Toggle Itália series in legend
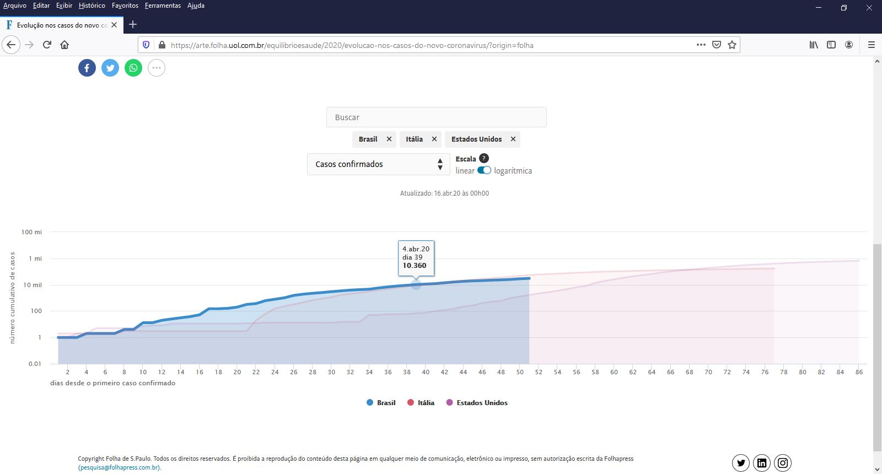This screenshot has height=474, width=882. [421, 402]
